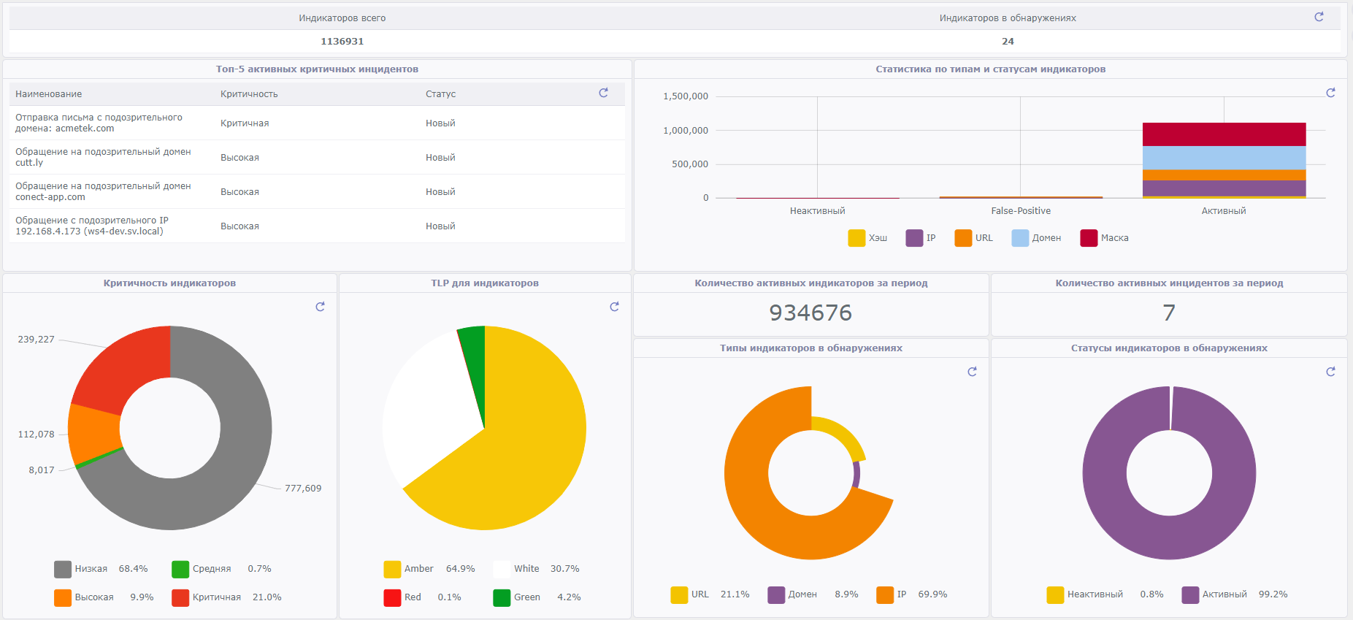This screenshot has width=1353, height=620.
Task: Refresh the total indicators summary panel
Action: 1319,17
